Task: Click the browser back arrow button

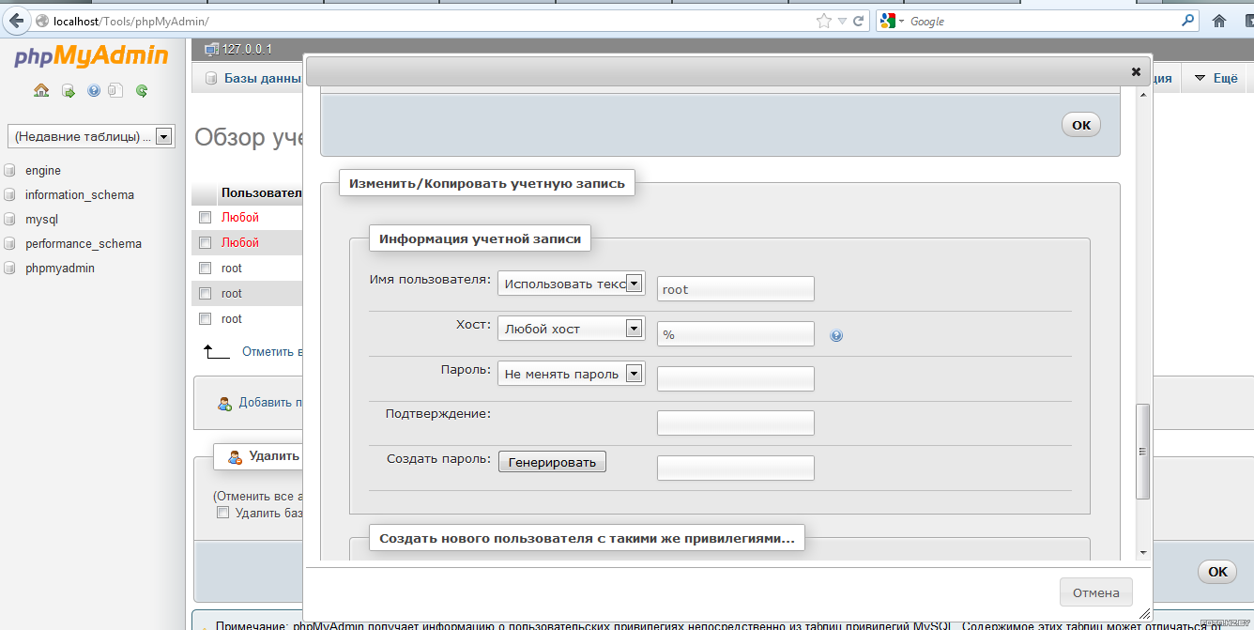Action: coord(17,21)
